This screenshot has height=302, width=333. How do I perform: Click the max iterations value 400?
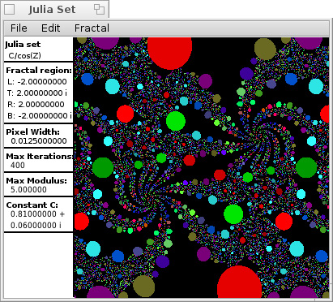coord(18,166)
